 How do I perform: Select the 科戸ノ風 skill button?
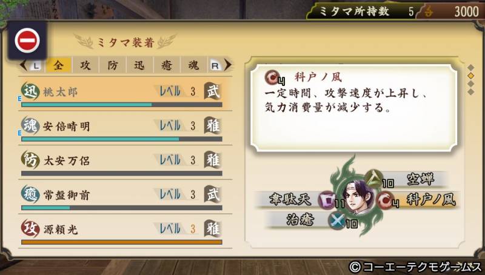click(x=416, y=200)
